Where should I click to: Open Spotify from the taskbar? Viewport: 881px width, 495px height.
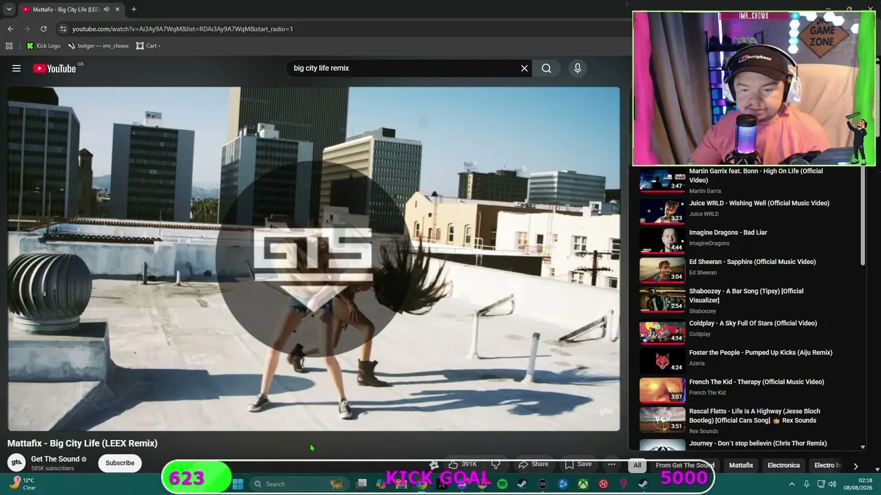[x=502, y=484]
